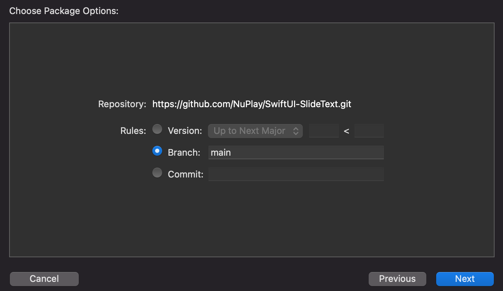
Task: Click the SwiftUI-SlideText repository URL
Action: click(x=251, y=104)
